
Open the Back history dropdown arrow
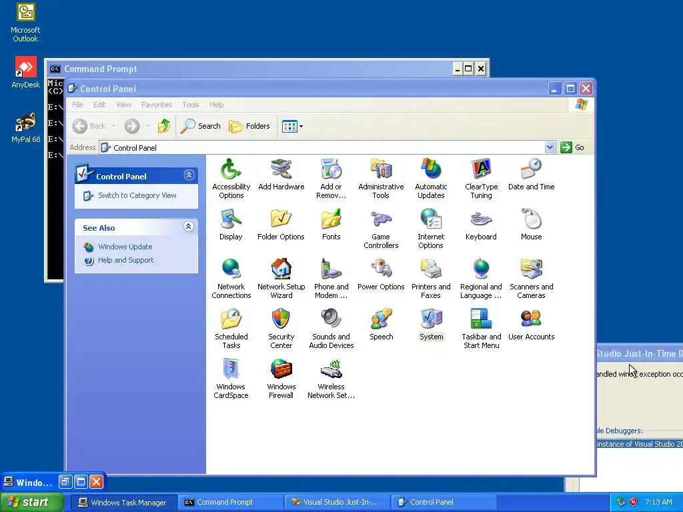[113, 126]
